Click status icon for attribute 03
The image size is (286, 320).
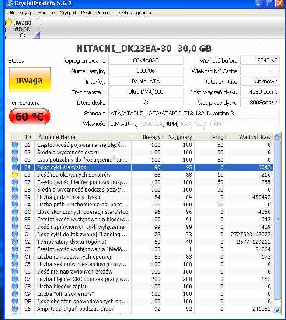click(15, 160)
